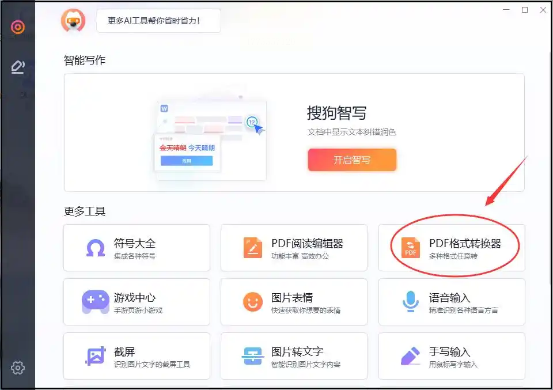
Task: Click the 功能丰富 高效办公 subtitle text
Action: pyautogui.click(x=300, y=256)
